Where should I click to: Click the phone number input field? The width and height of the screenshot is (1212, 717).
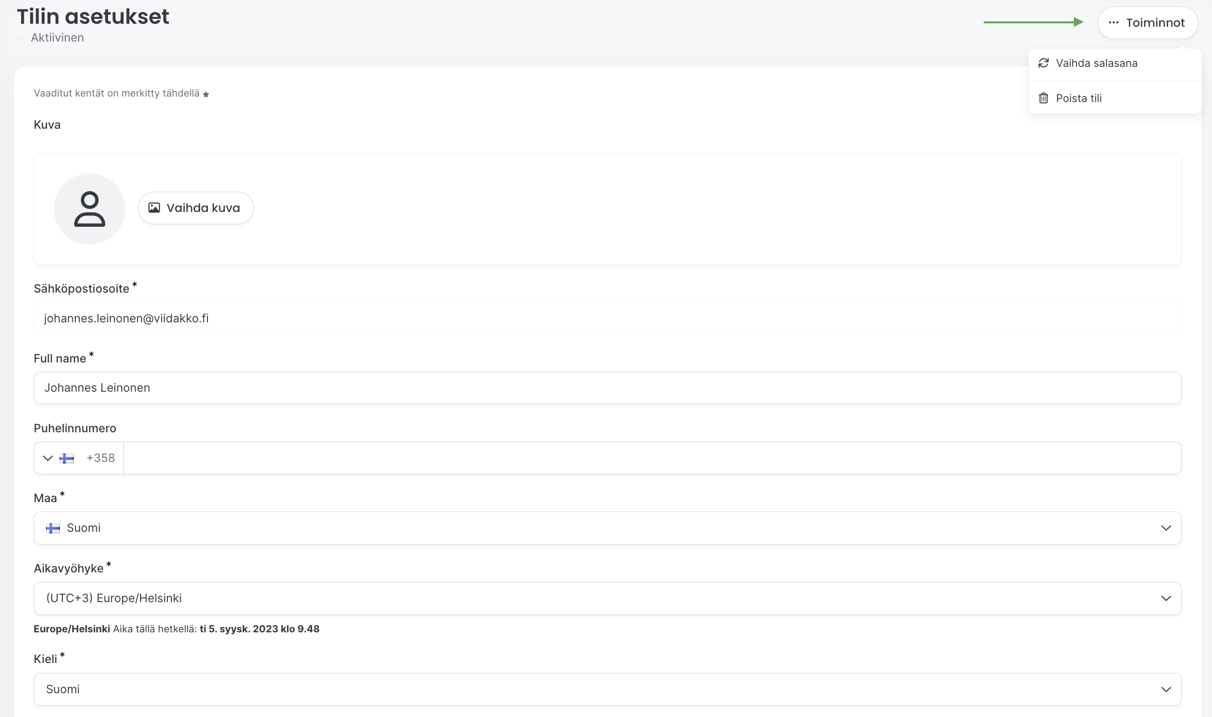pos(652,458)
